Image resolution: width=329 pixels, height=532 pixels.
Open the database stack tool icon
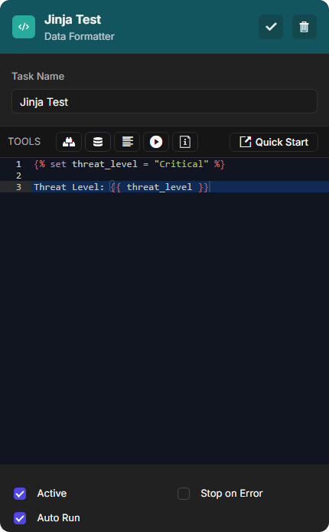98,142
